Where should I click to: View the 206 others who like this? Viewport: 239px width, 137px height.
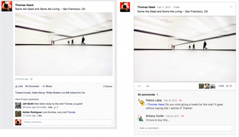(71, 93)
